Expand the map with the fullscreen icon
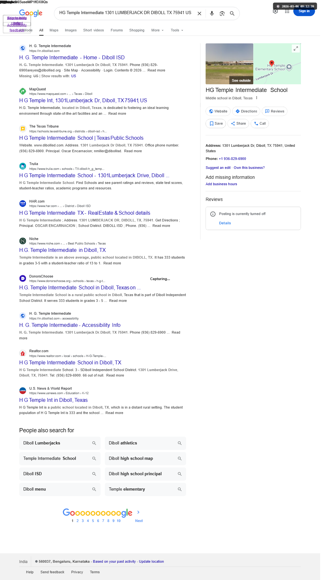324x580 pixels. pos(296,48)
